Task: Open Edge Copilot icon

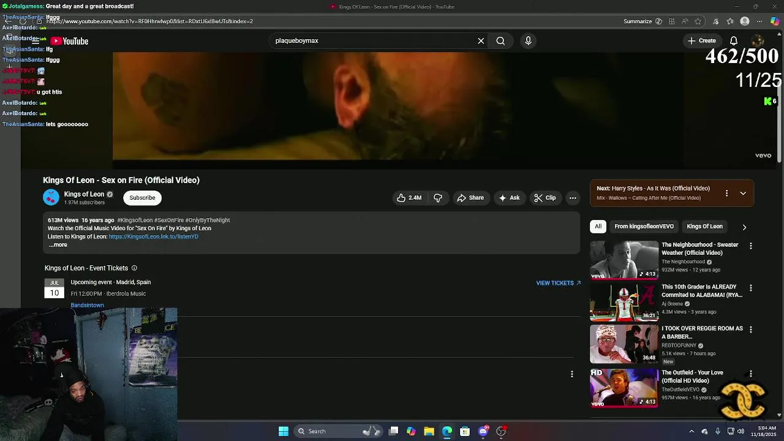Action: tap(775, 21)
